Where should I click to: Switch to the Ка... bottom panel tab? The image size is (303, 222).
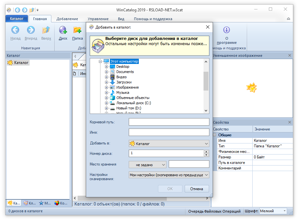(x=14, y=203)
